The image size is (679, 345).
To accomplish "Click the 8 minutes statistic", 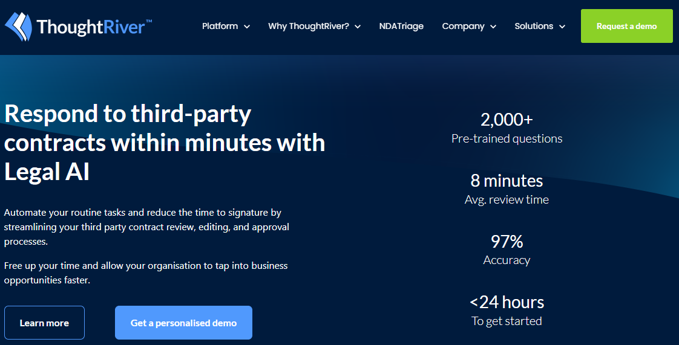I will click(x=507, y=181).
